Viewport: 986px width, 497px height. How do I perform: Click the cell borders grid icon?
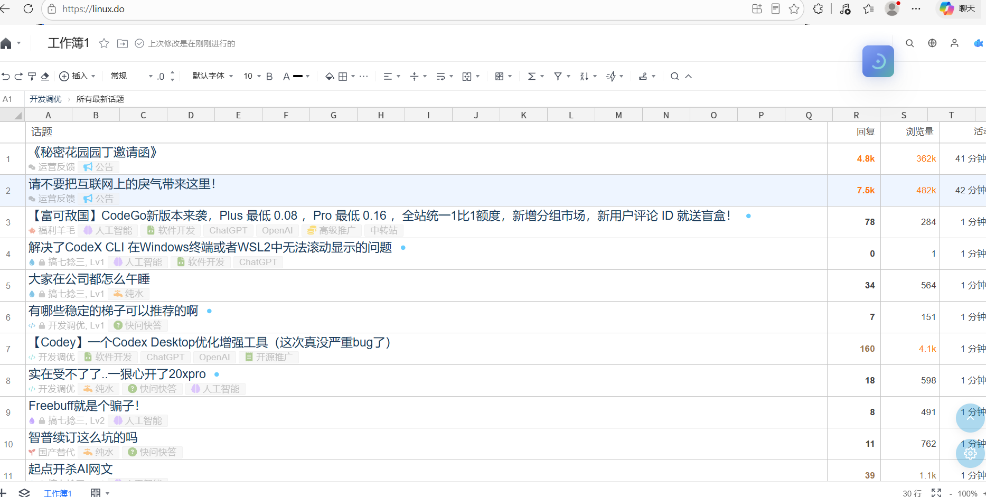(x=343, y=77)
